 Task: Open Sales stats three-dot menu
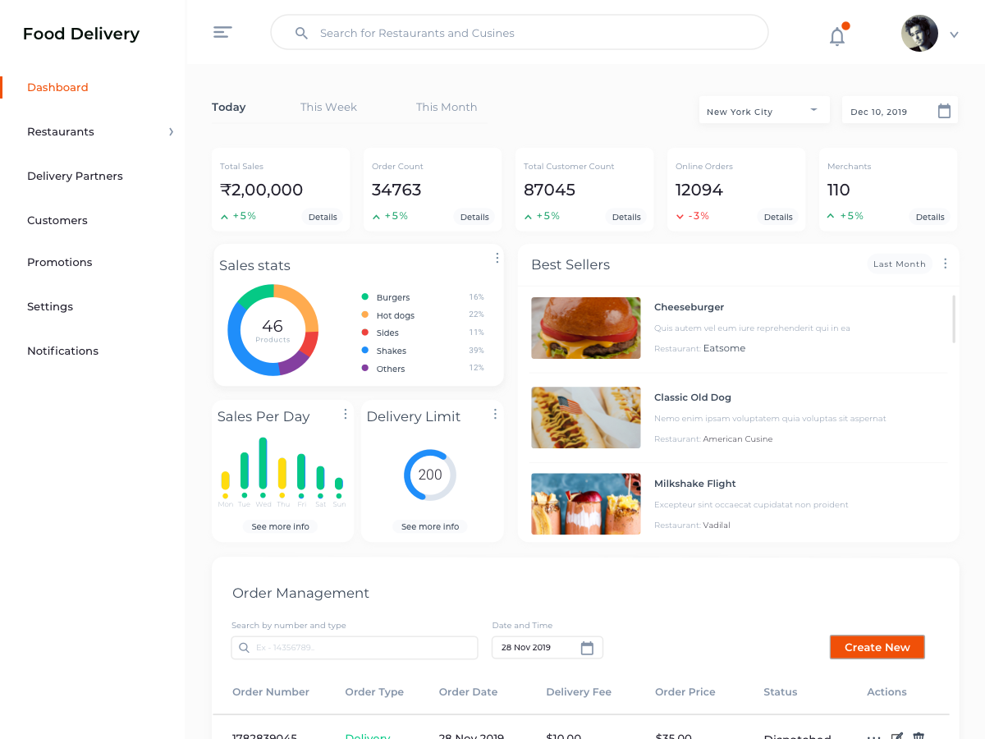497,259
